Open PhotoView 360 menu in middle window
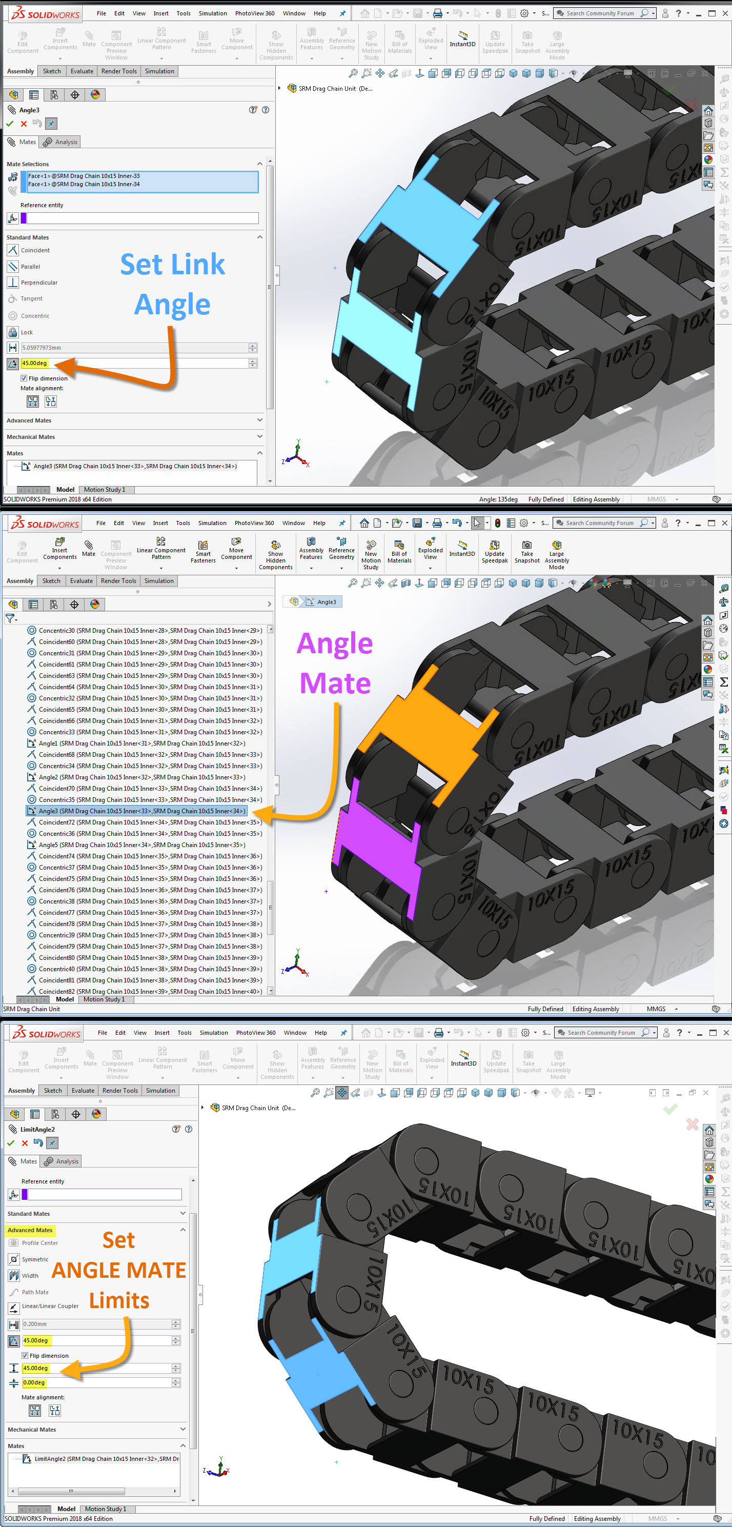This screenshot has width=732, height=1527. [254, 523]
